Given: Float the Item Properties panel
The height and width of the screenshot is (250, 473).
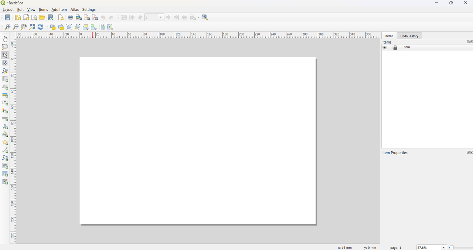Looking at the screenshot, I should click(468, 152).
